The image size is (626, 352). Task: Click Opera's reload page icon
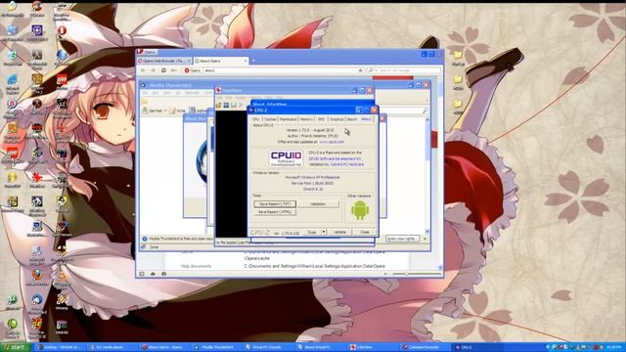pos(163,70)
